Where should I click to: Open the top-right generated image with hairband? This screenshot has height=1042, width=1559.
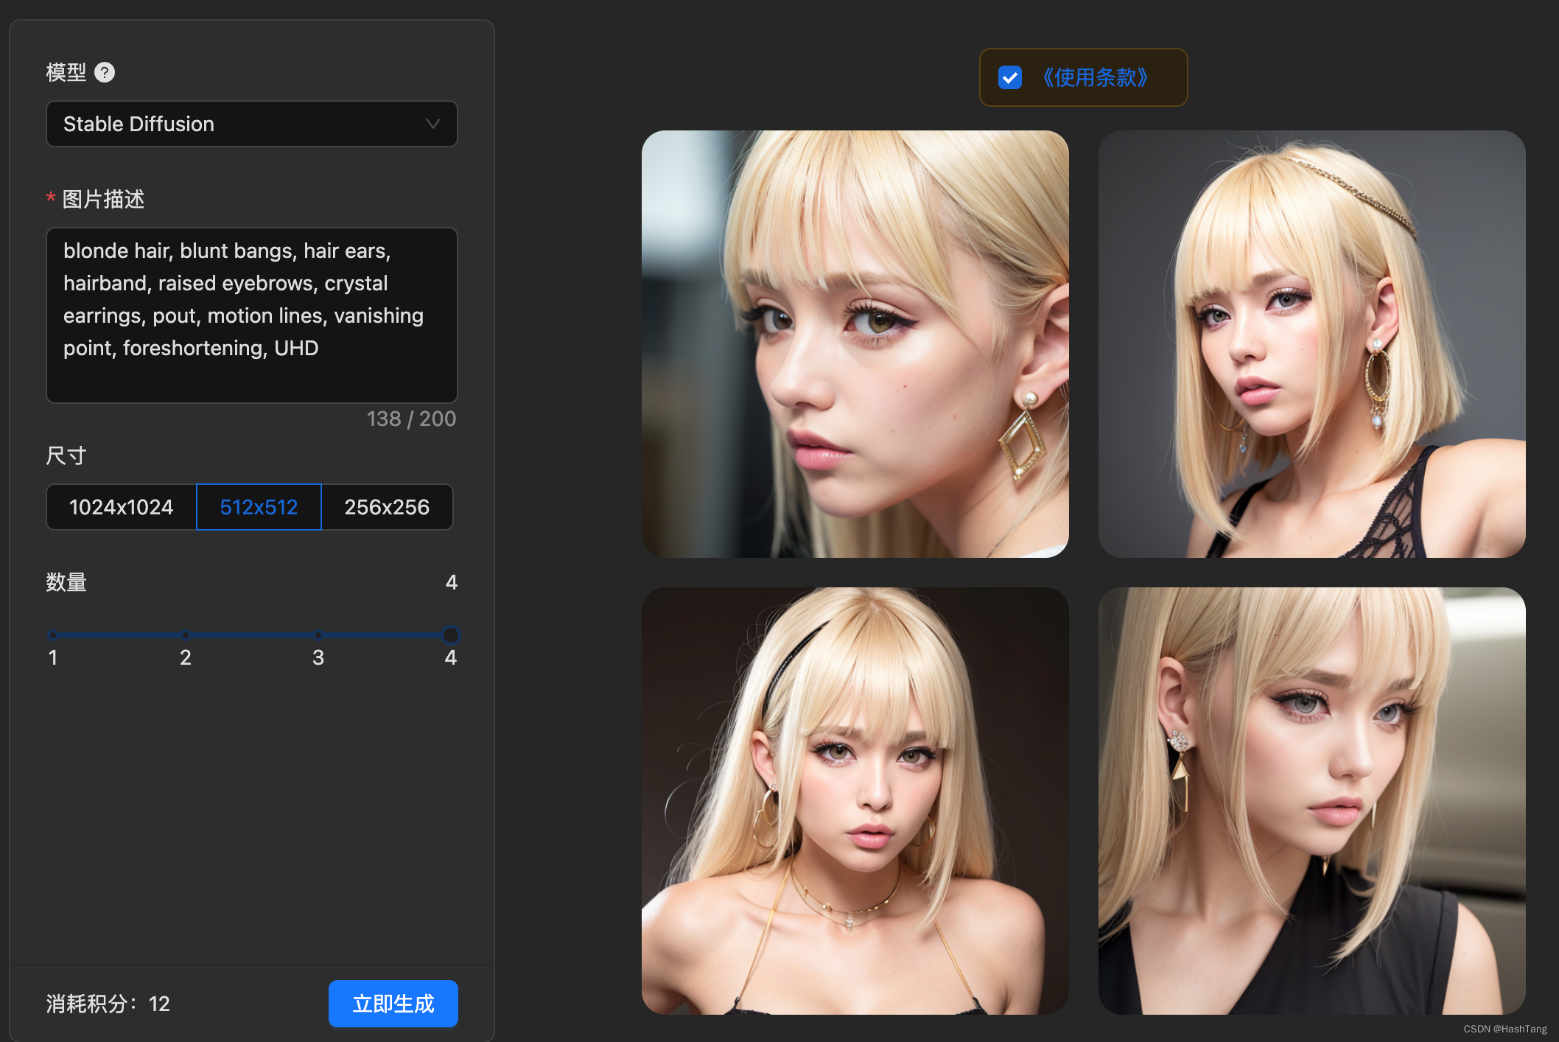tap(1312, 344)
